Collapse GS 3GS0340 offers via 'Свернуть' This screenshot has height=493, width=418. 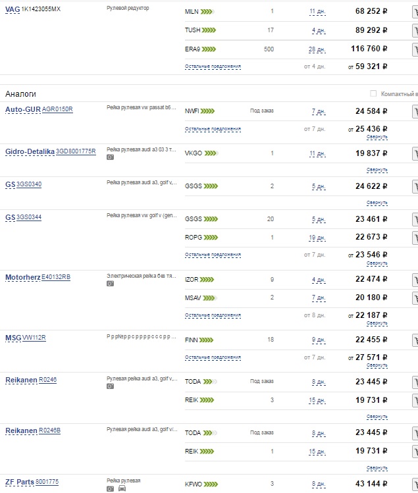click(377, 203)
